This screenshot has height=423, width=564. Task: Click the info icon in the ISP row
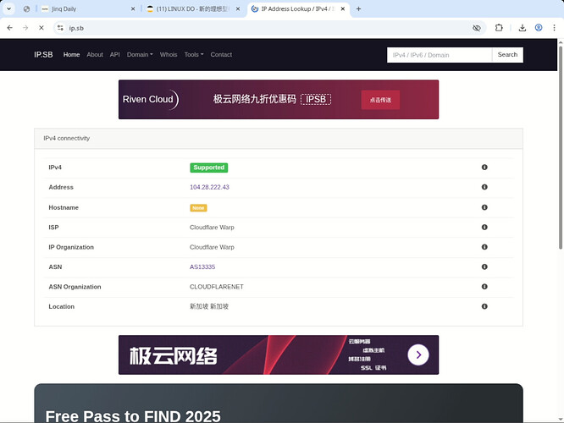coord(484,227)
